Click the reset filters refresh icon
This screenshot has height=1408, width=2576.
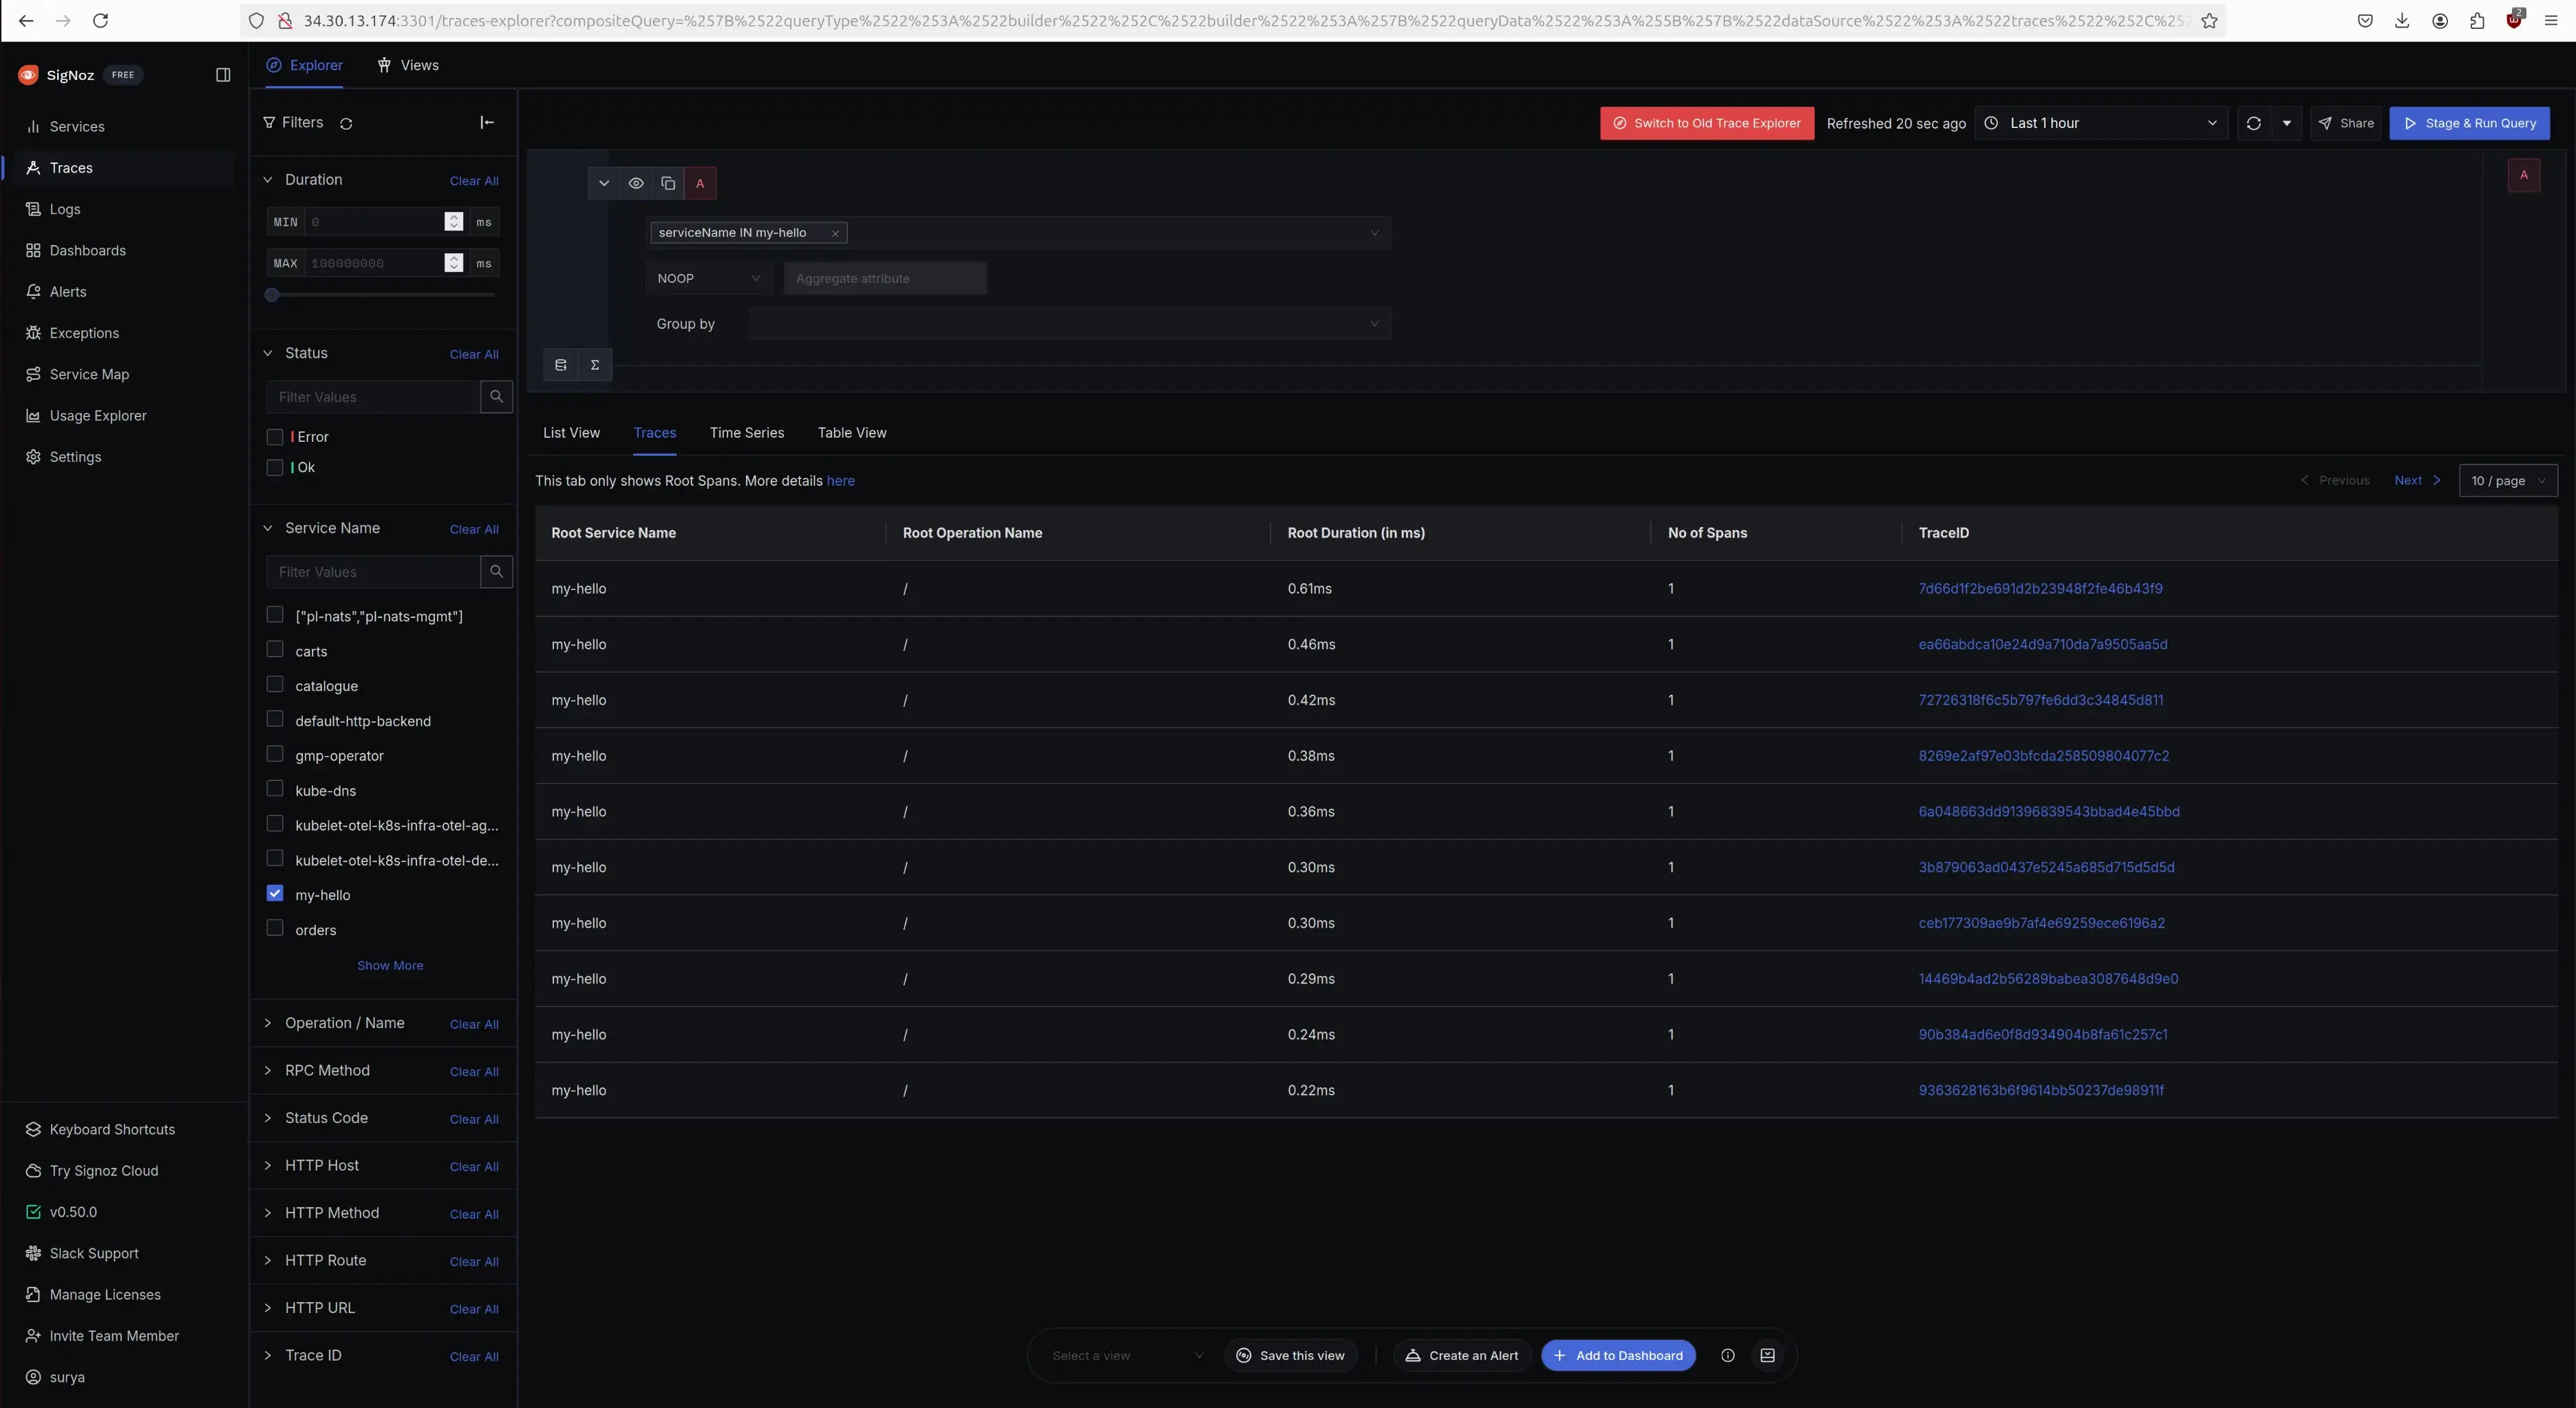(x=346, y=123)
